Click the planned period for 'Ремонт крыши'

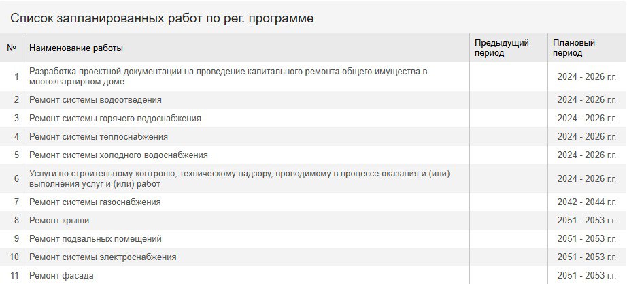[x=587, y=220]
